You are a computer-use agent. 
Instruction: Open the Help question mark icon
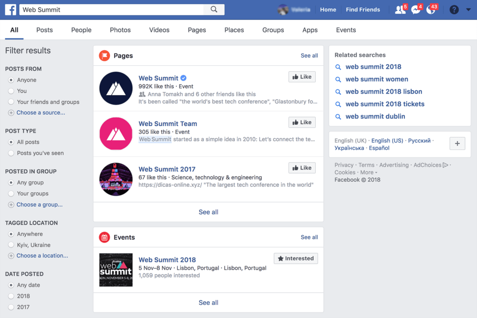(454, 10)
